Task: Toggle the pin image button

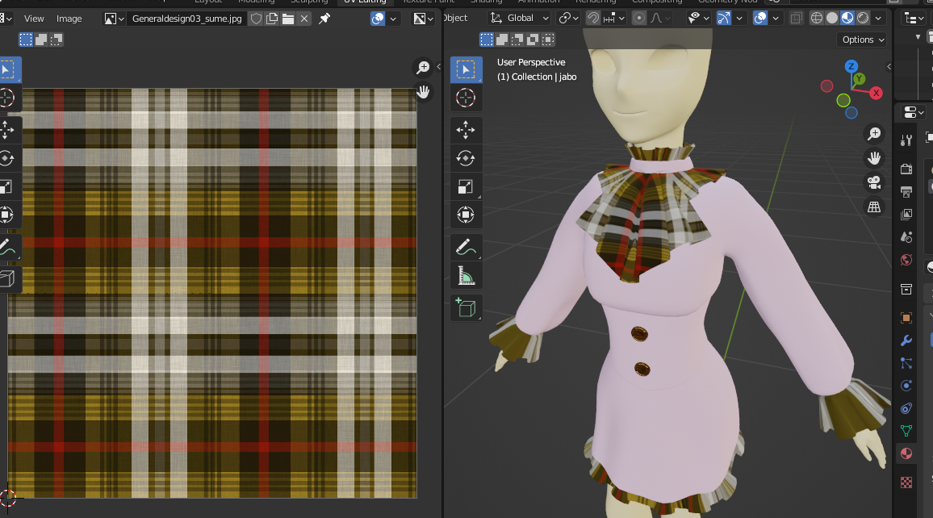Action: pyautogui.click(x=324, y=19)
